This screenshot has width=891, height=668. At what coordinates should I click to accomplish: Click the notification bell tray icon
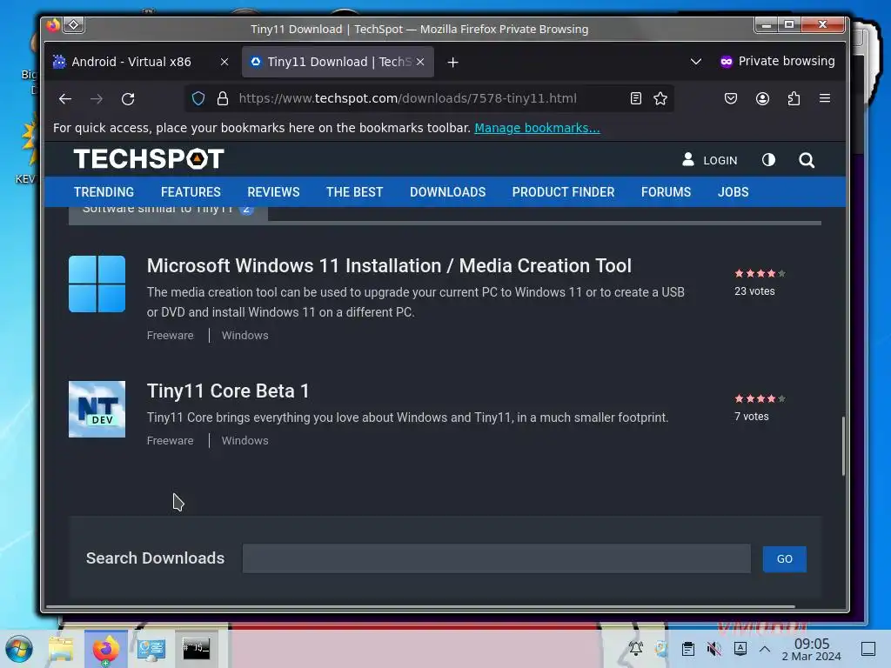click(636, 649)
